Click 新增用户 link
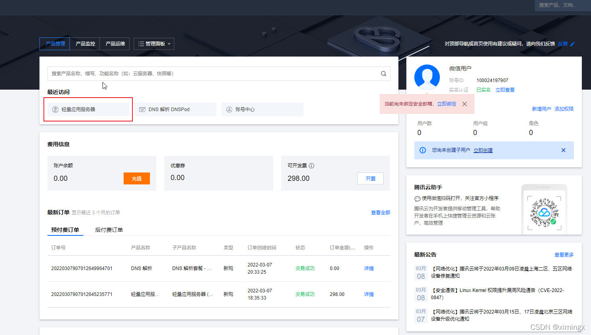The image size is (591, 335). coord(542,109)
